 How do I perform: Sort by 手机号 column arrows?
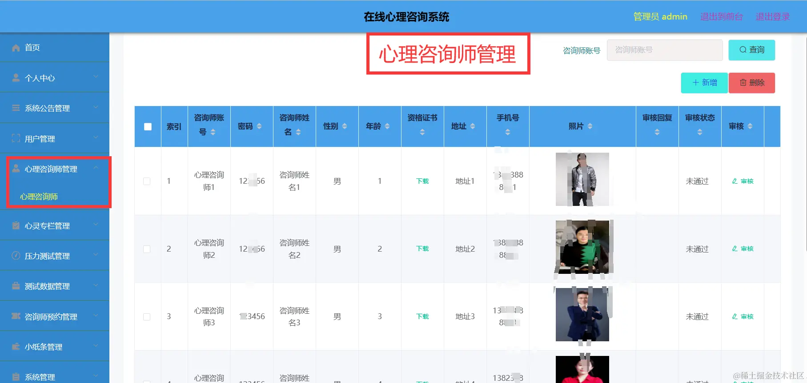(508, 132)
